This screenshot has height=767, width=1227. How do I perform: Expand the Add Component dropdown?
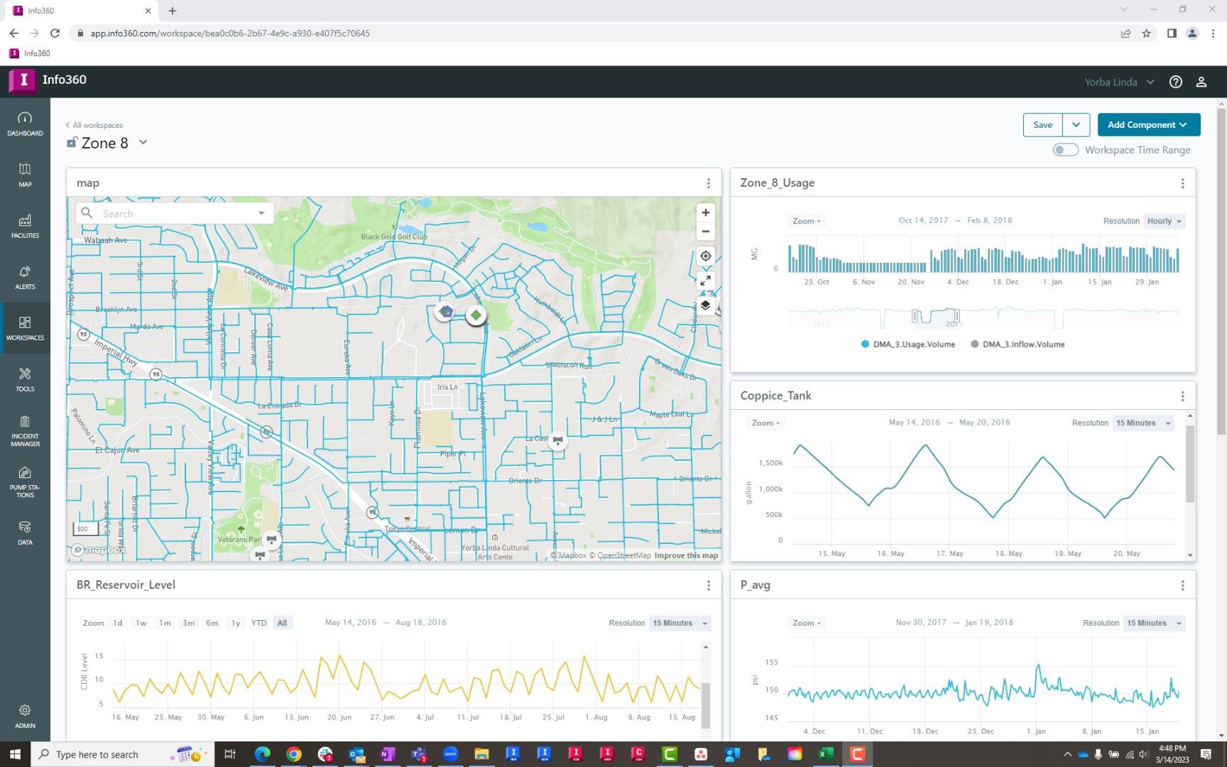tap(1148, 125)
